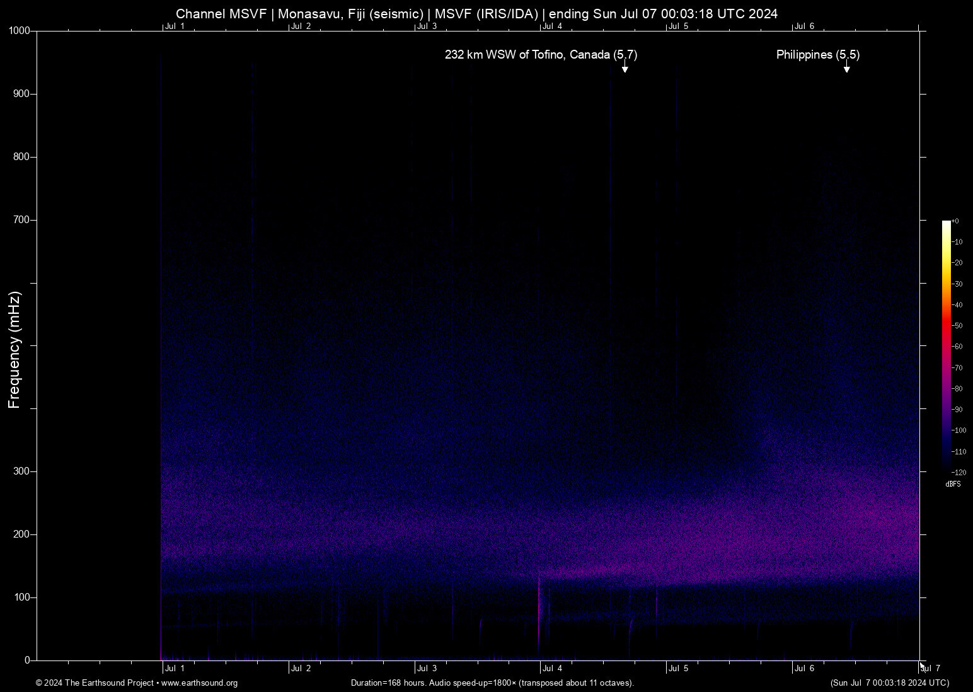The image size is (973, 692).
Task: Click the 'dBFS' unit label
Action: pyautogui.click(x=953, y=484)
